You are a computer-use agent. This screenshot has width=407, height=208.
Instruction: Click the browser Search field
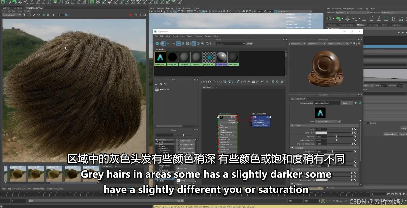click(230, 44)
